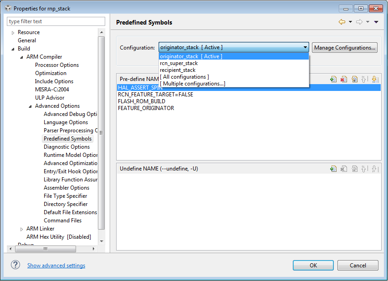
Task: Select the FEATURE_ORIGINATOR symbol entry
Action: [146, 108]
